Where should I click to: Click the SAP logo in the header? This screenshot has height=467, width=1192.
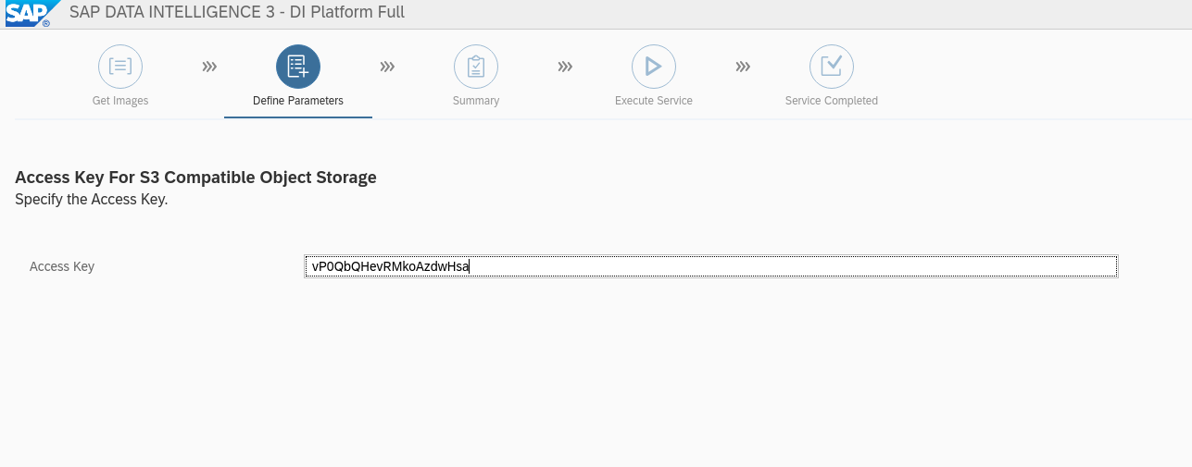pos(28,13)
